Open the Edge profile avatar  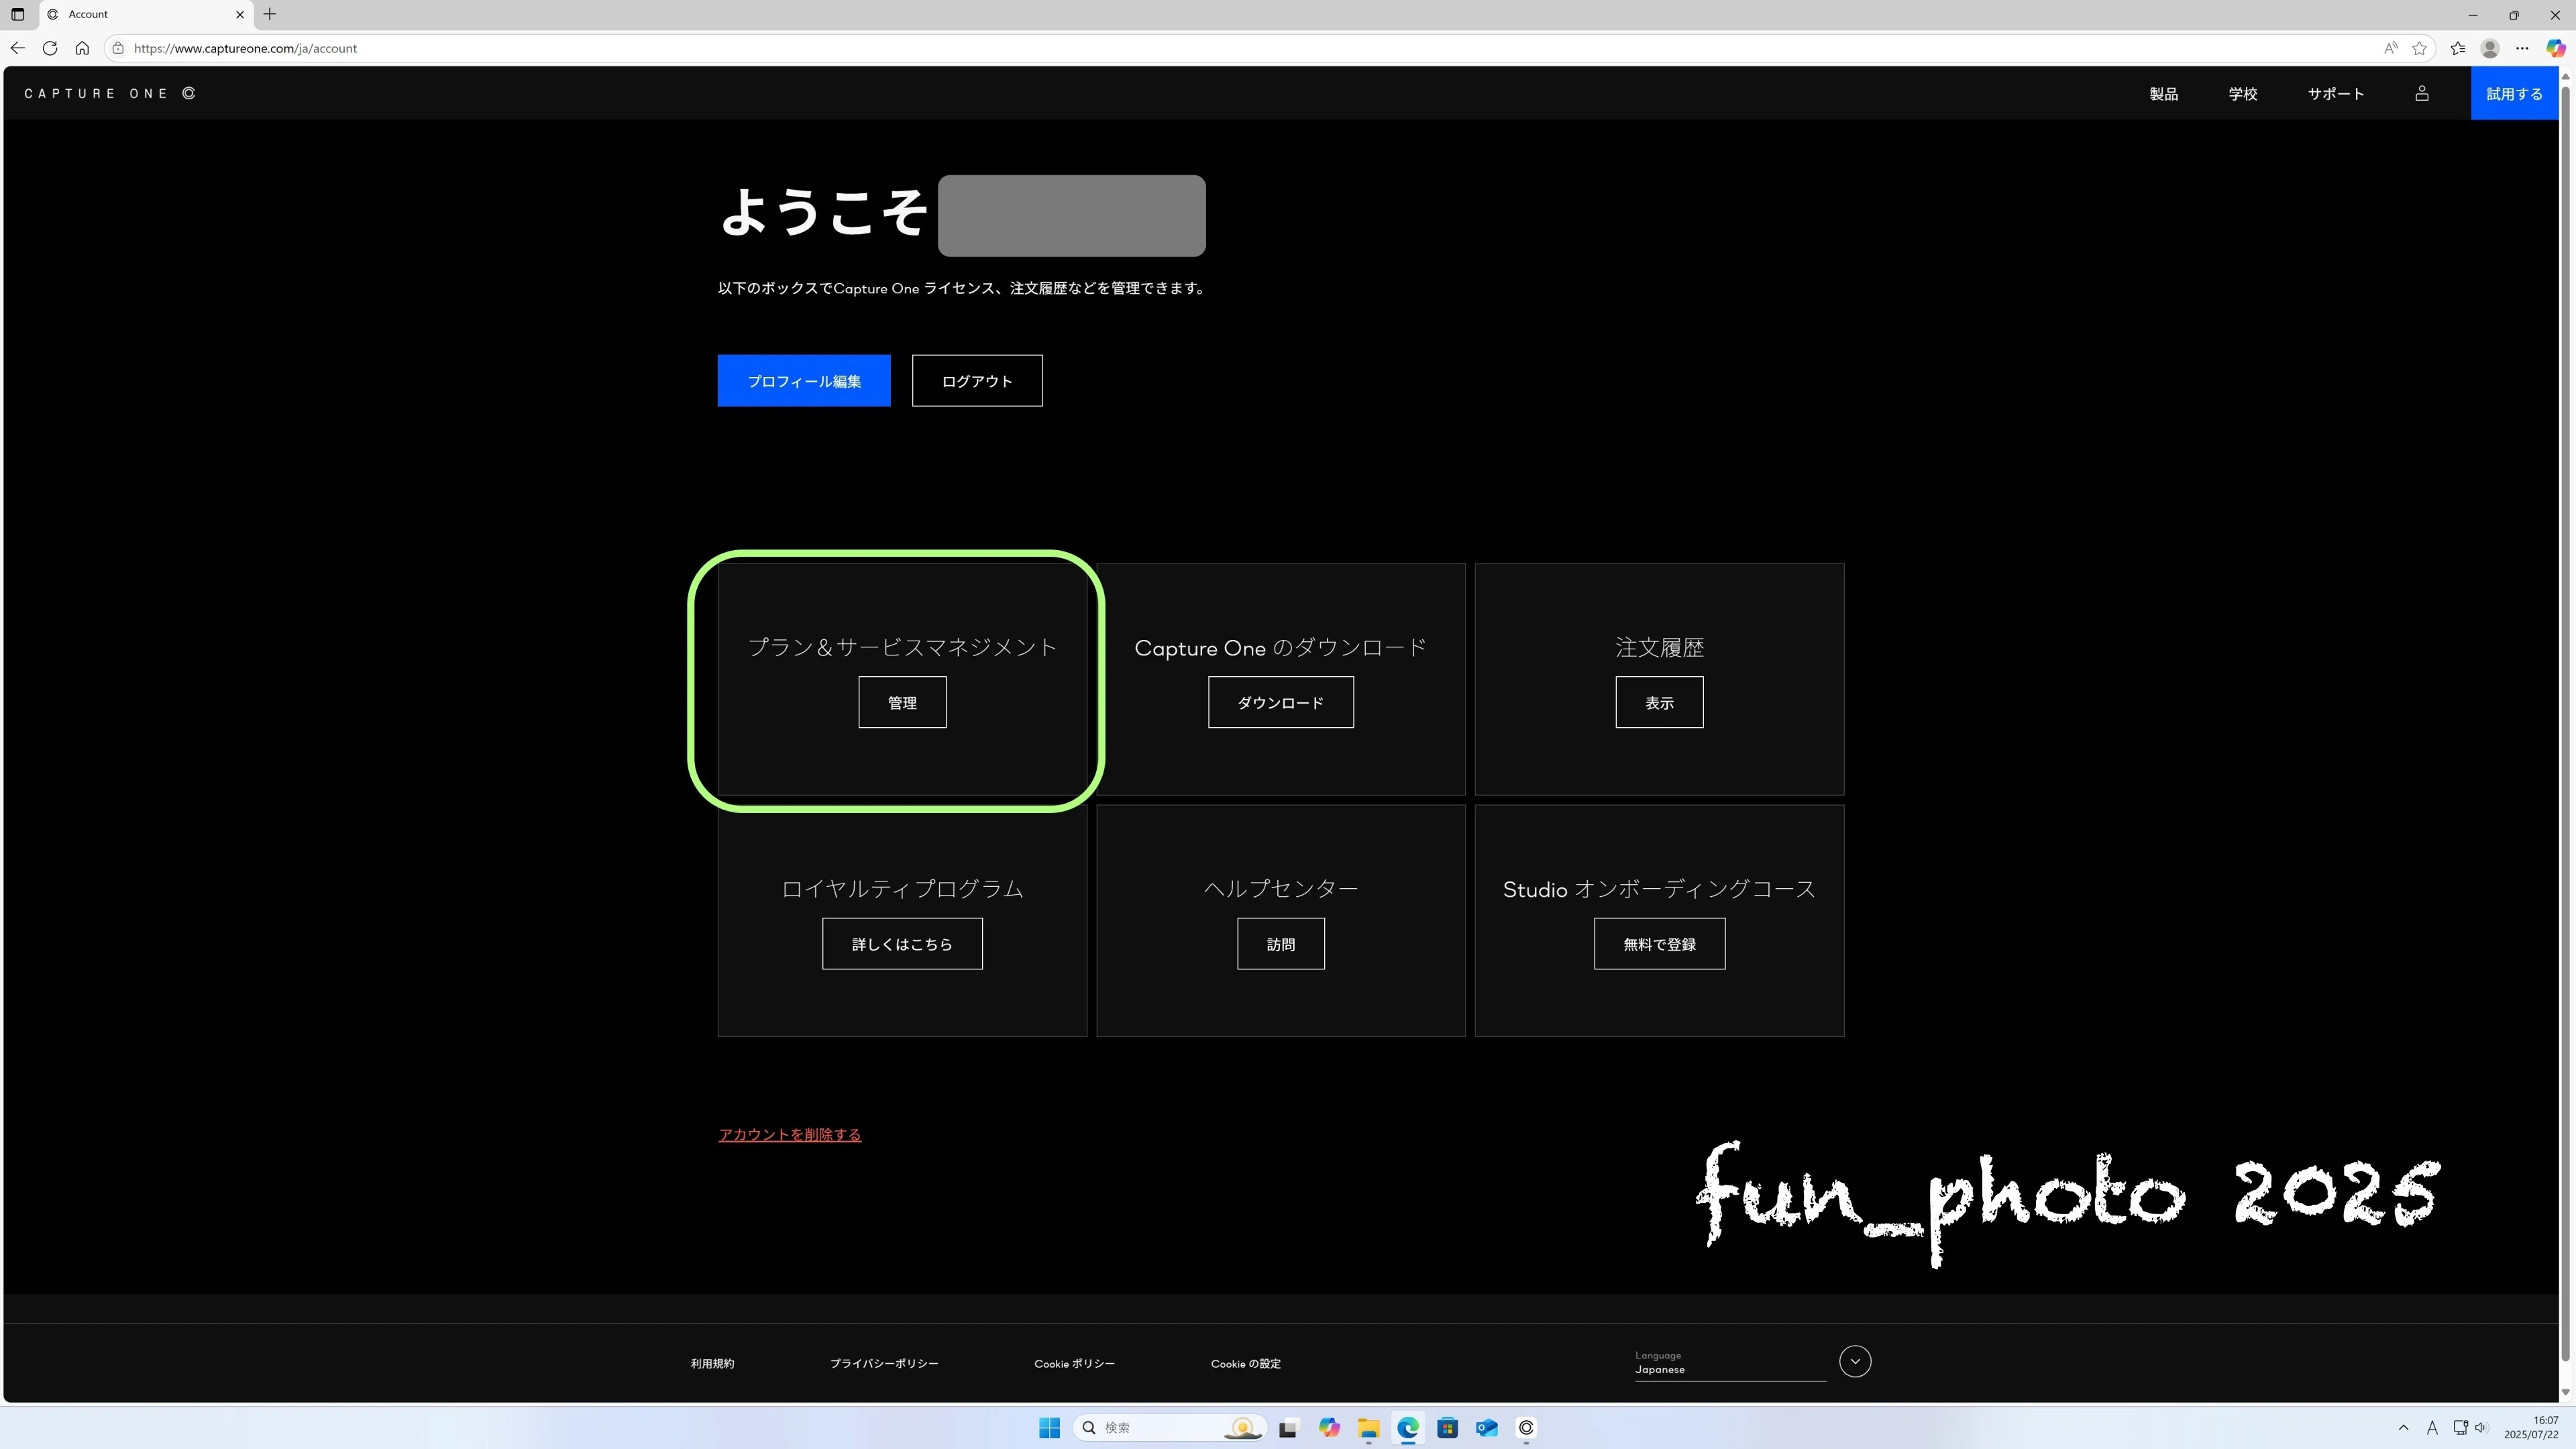(2490, 48)
